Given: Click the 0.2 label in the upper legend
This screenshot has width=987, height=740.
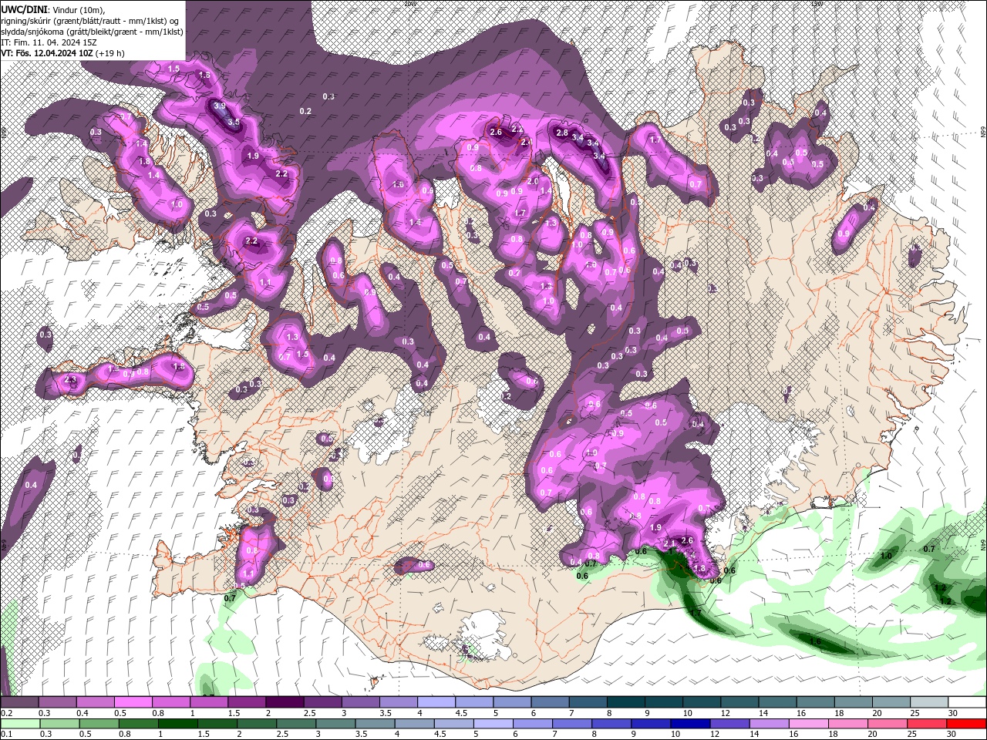Looking at the screenshot, I should tap(7, 713).
